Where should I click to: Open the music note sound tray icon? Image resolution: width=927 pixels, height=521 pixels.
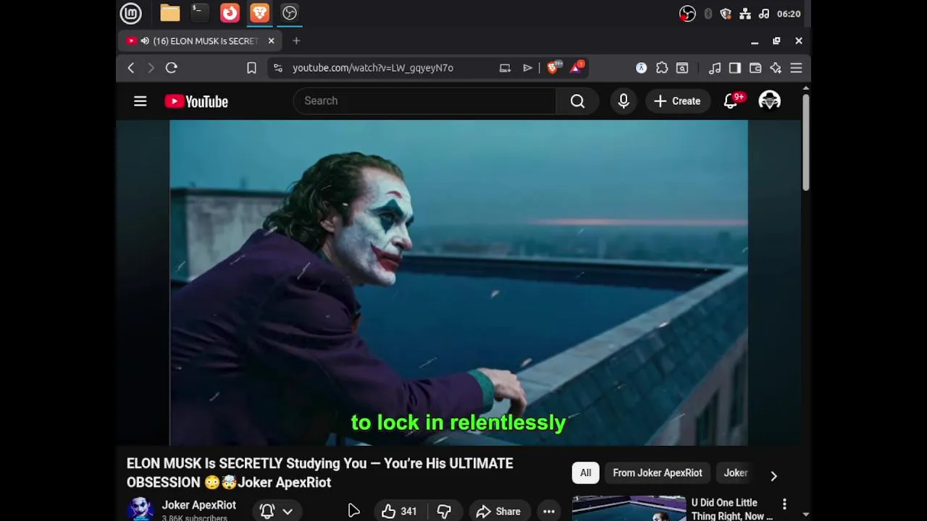pos(764,14)
